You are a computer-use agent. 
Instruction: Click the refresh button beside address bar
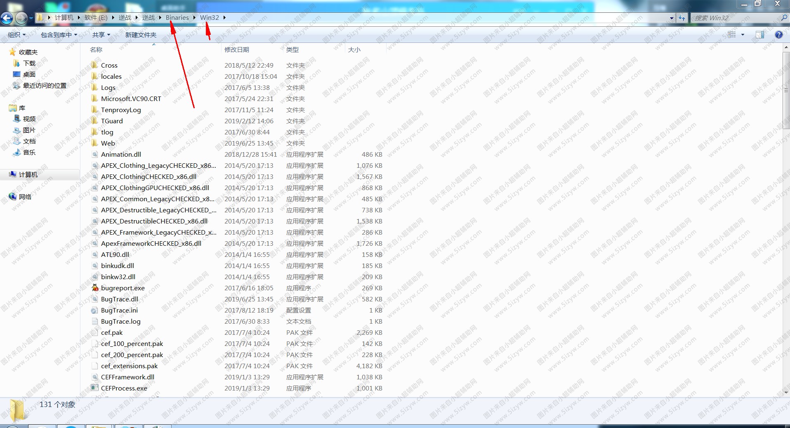point(682,18)
